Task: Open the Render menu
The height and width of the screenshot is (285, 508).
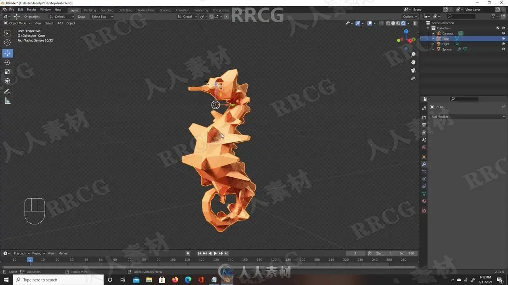Action: 31,9
